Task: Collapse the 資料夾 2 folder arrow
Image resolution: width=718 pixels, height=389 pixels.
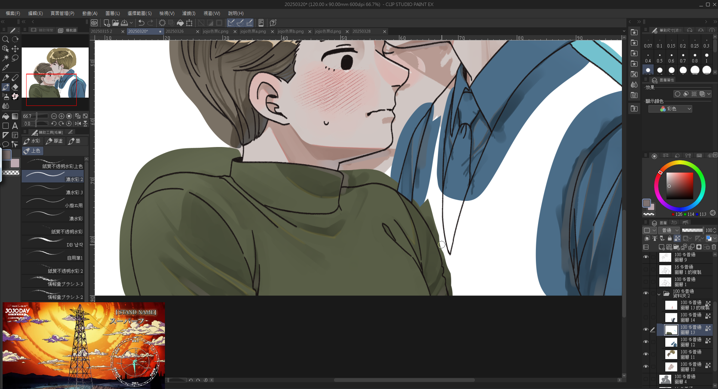Action: pos(659,294)
